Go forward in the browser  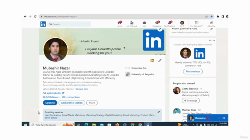pyautogui.click(x=30, y=16)
